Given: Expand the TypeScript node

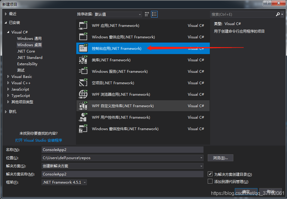Looking at the screenshot, I should [x=8, y=95].
